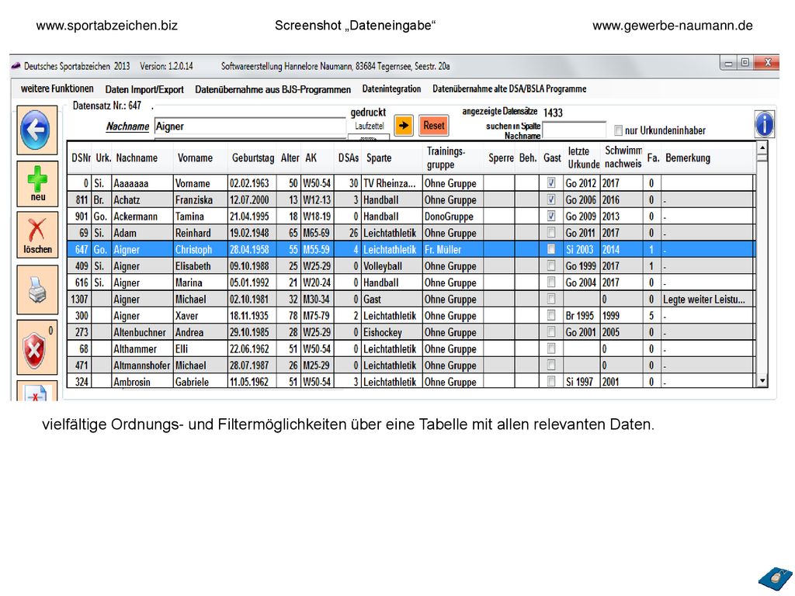The height and width of the screenshot is (596, 795).
Task: Toggle Gast checkbox for Aaaaaaa row
Action: (x=551, y=182)
